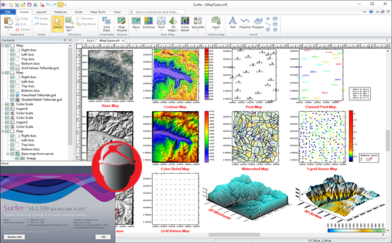Click in the Search commands and Help field

point(157,12)
